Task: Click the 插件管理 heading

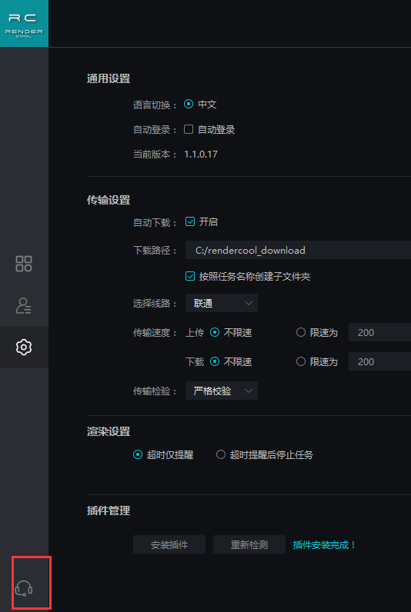Action: click(x=109, y=511)
